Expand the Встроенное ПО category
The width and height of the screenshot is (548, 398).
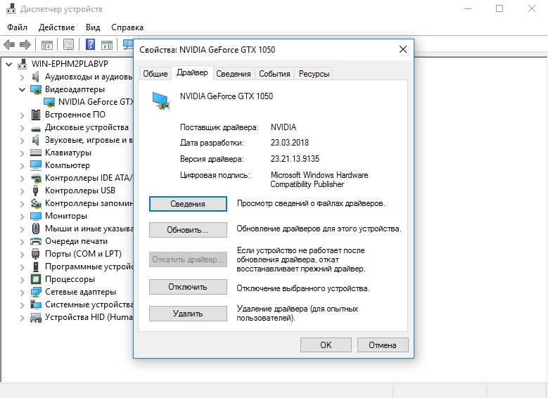pos(22,115)
